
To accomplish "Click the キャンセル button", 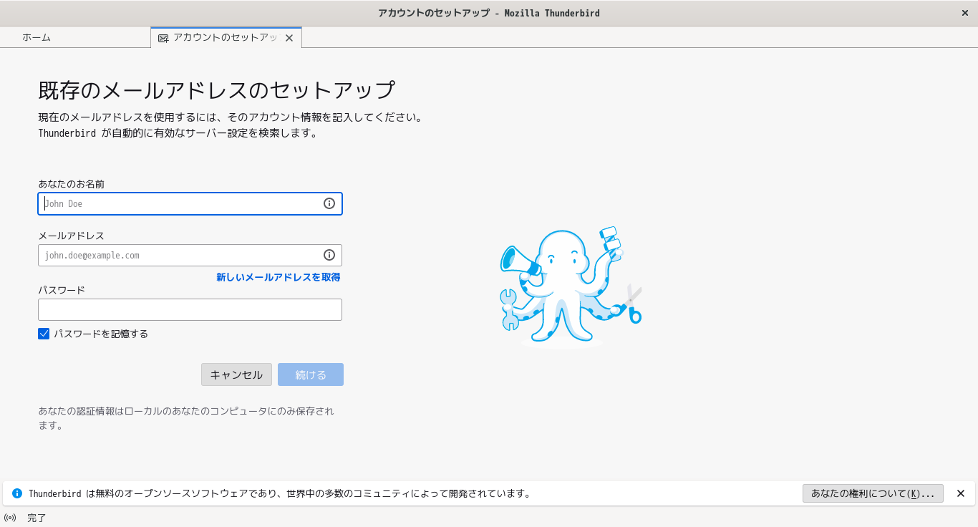I will (236, 374).
